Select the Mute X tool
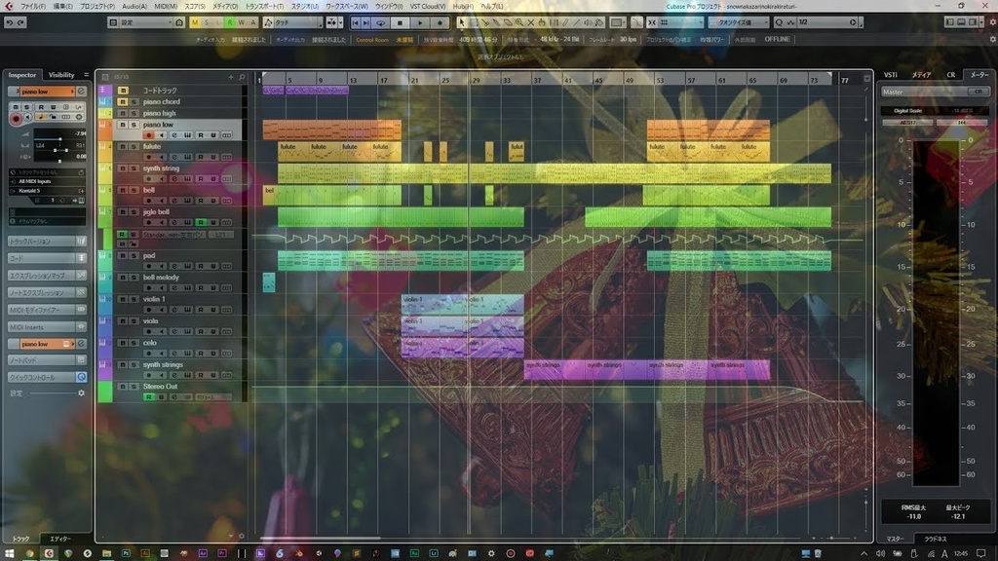Screen dimensions: 998x561 coord(531,22)
